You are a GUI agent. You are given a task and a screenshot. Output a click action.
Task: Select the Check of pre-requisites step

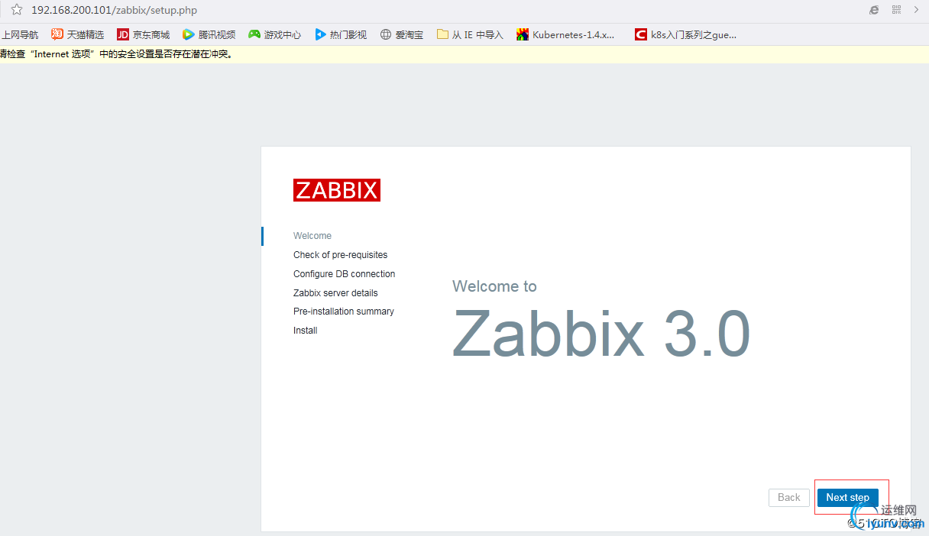[x=341, y=255]
